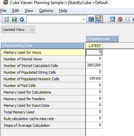The image size is (134, 136).
Task: Toggle the highlighted Automatic Recalculate icon
Action: pyautogui.click(x=99, y=19)
